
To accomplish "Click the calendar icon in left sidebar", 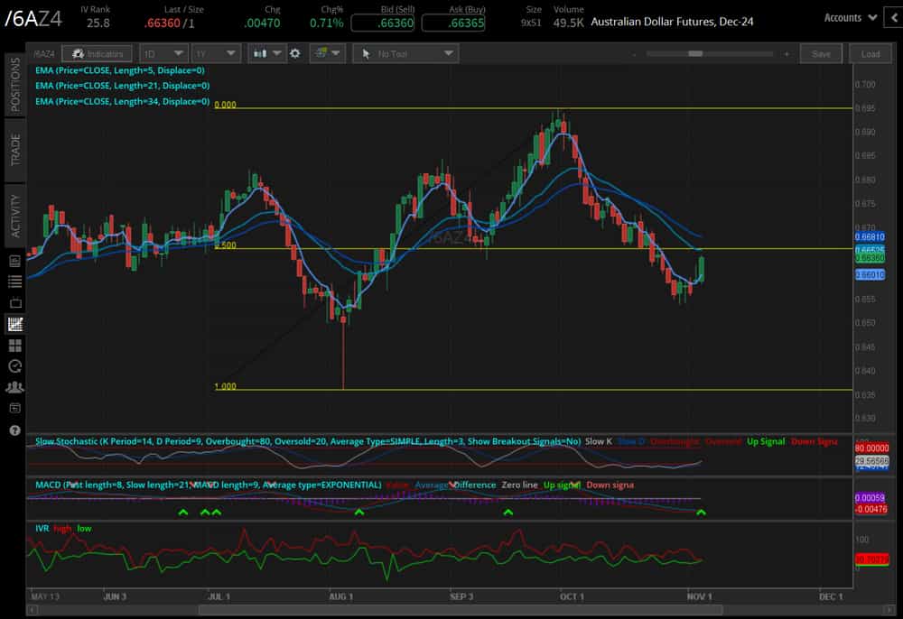I will pyautogui.click(x=14, y=408).
